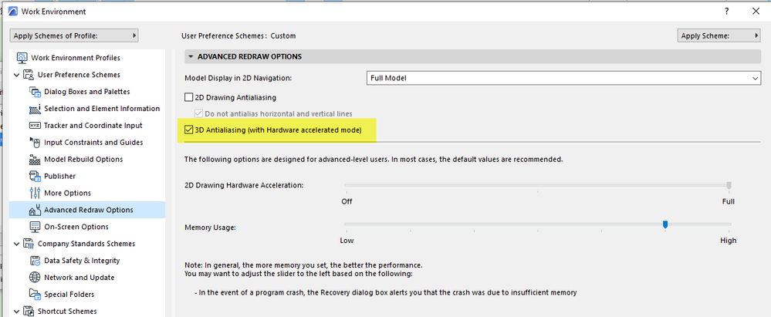
Task: Toggle do not antialias horizontal lines checkbox
Action: pyautogui.click(x=199, y=114)
